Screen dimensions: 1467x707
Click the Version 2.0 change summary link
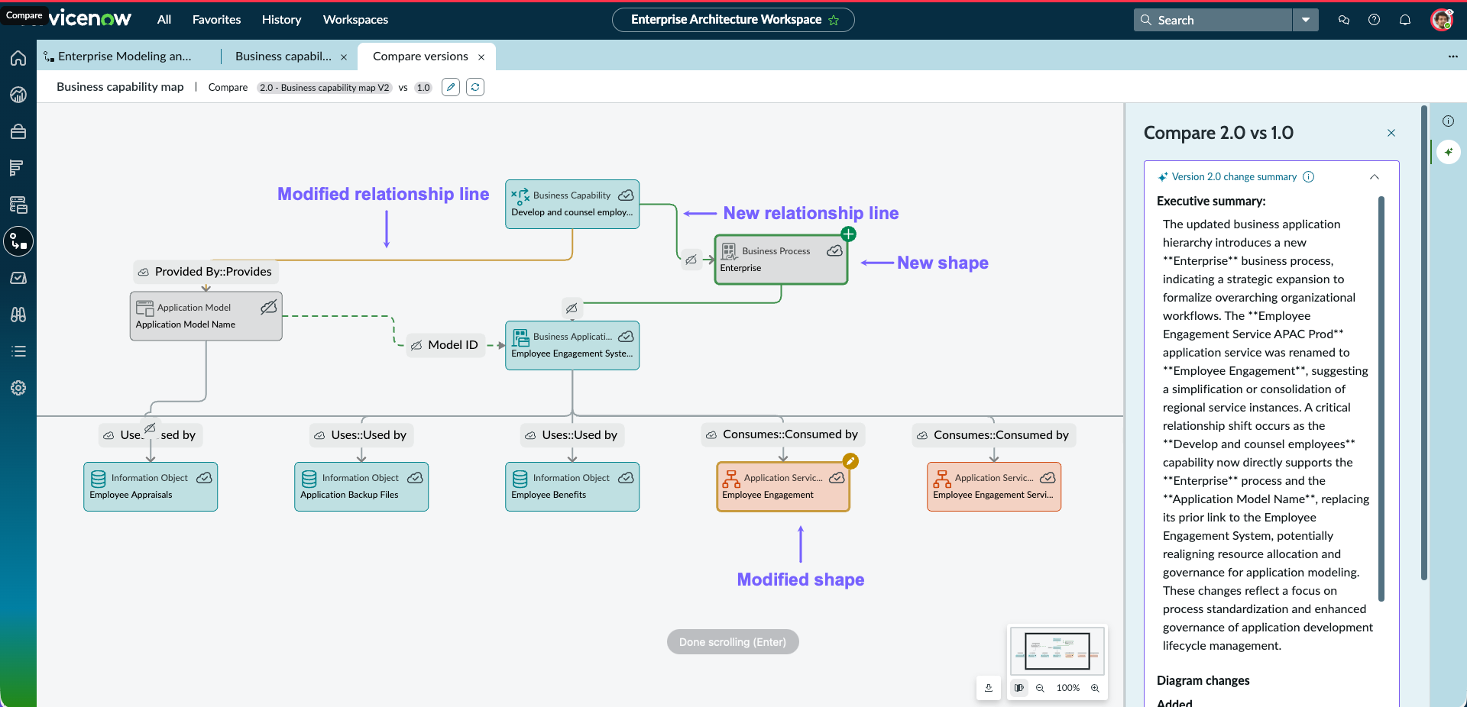point(1234,176)
